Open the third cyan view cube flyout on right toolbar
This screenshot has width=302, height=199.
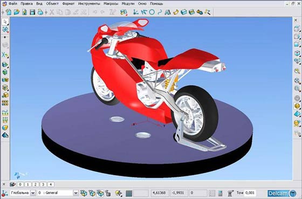click(297, 44)
